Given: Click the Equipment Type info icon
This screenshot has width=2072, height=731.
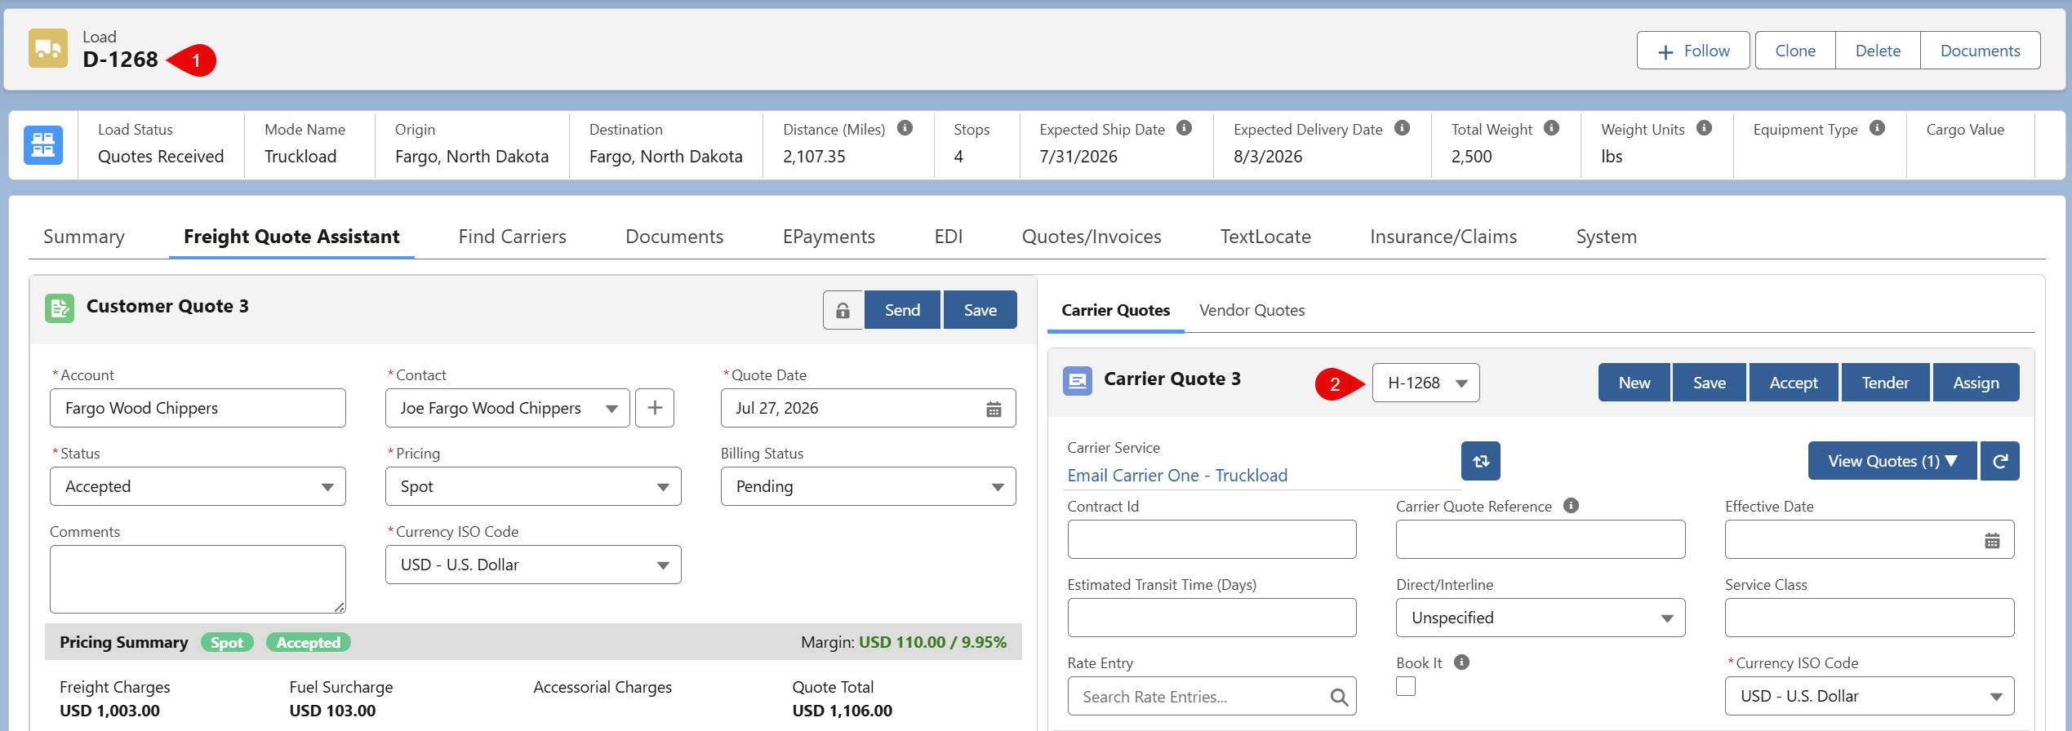Looking at the screenshot, I should (1877, 128).
